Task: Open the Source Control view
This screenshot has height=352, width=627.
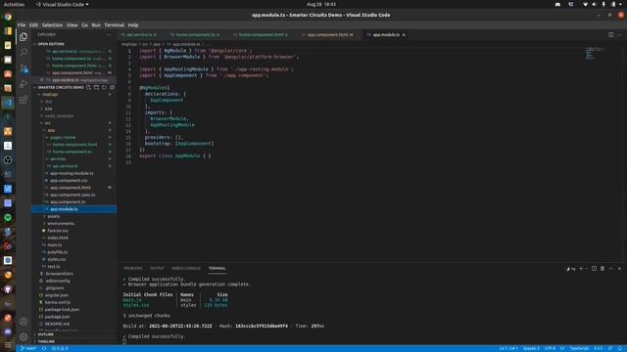Action: pyautogui.click(x=24, y=68)
